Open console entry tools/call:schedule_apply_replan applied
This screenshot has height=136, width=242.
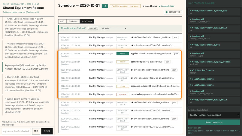click(214, 63)
